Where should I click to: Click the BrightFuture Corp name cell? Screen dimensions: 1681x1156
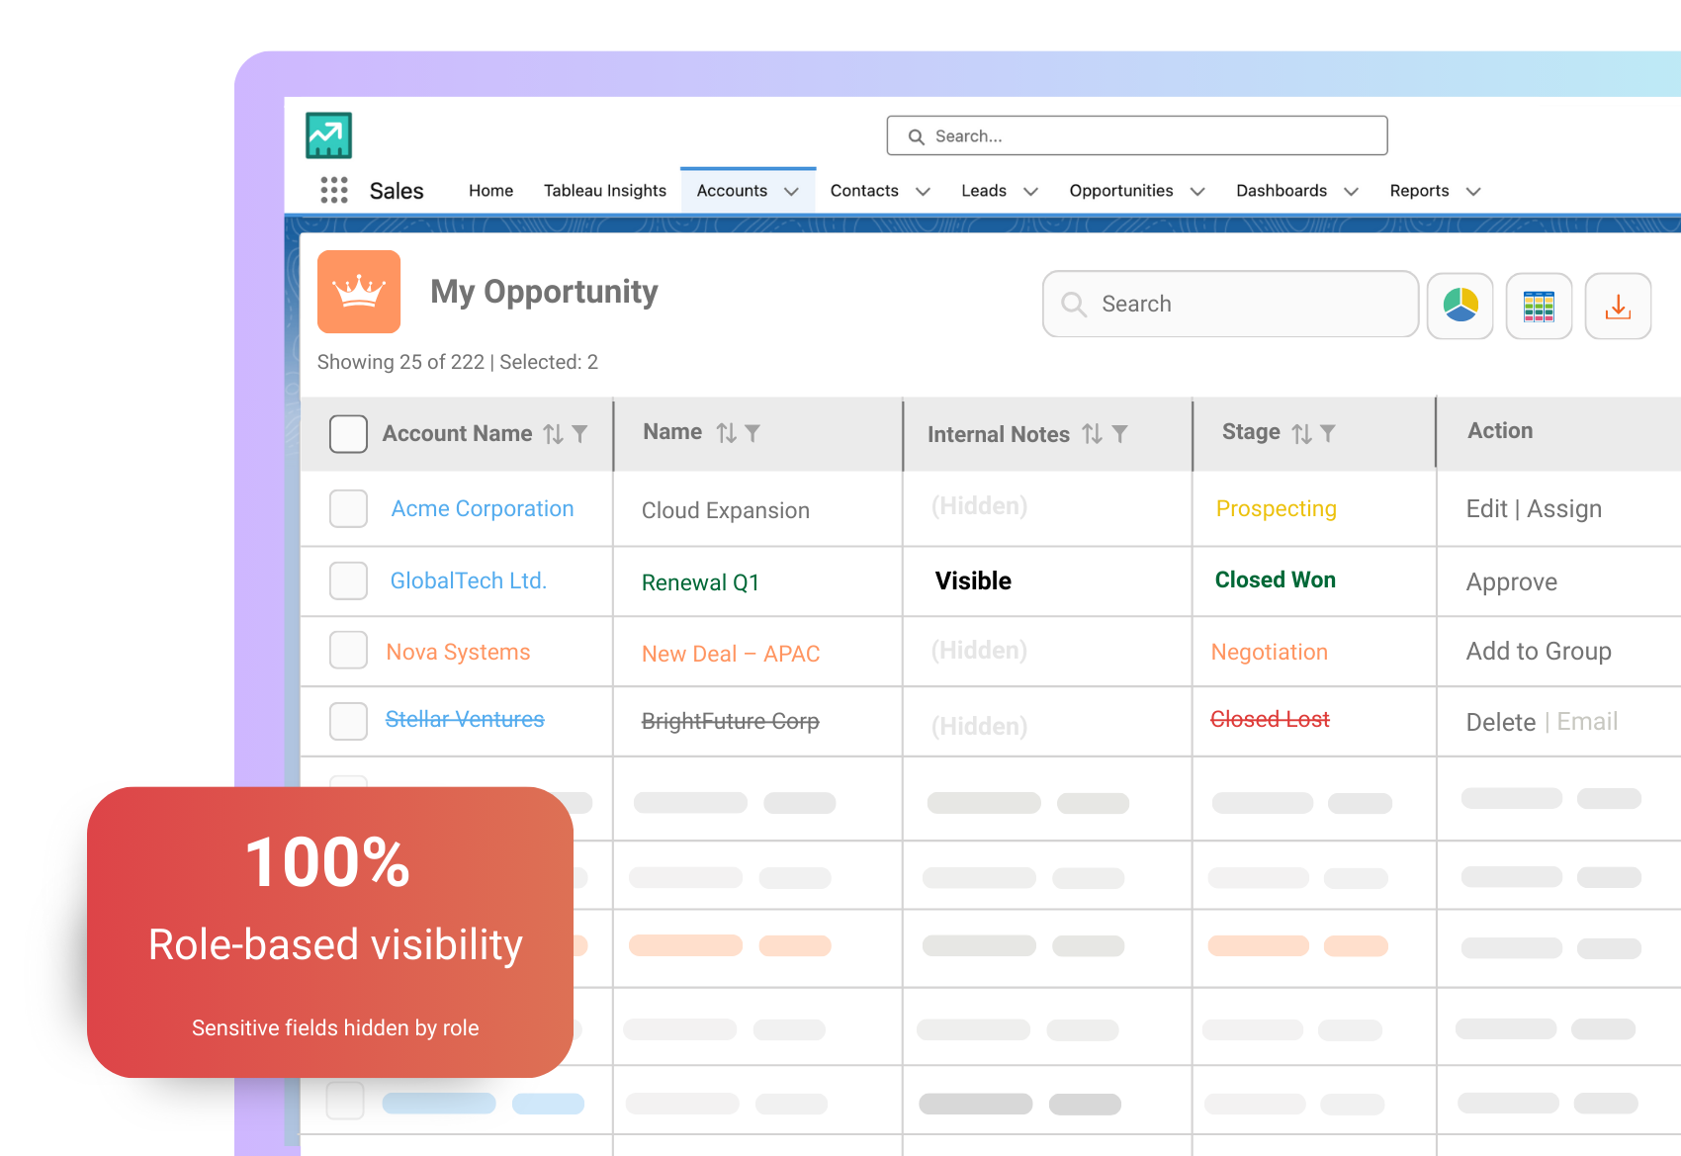click(x=731, y=721)
